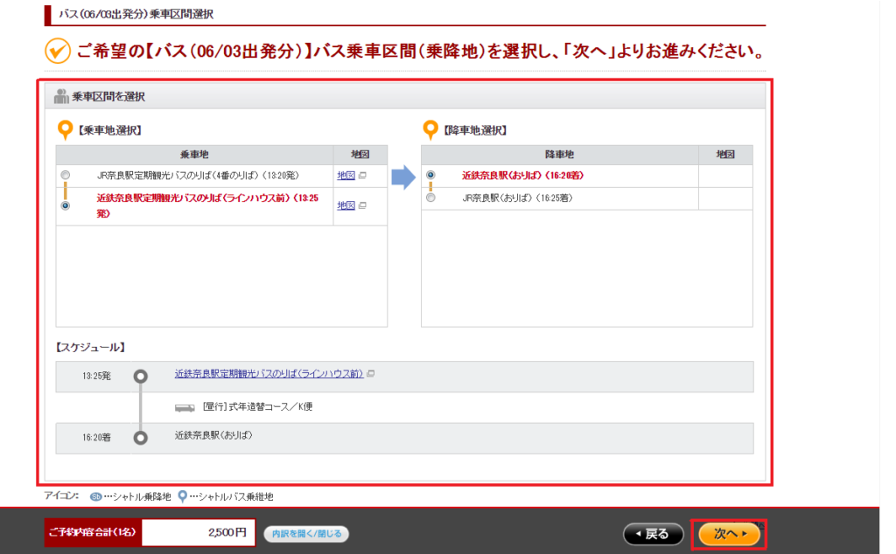Click the シャトル乗降地 legend icon

95,496
